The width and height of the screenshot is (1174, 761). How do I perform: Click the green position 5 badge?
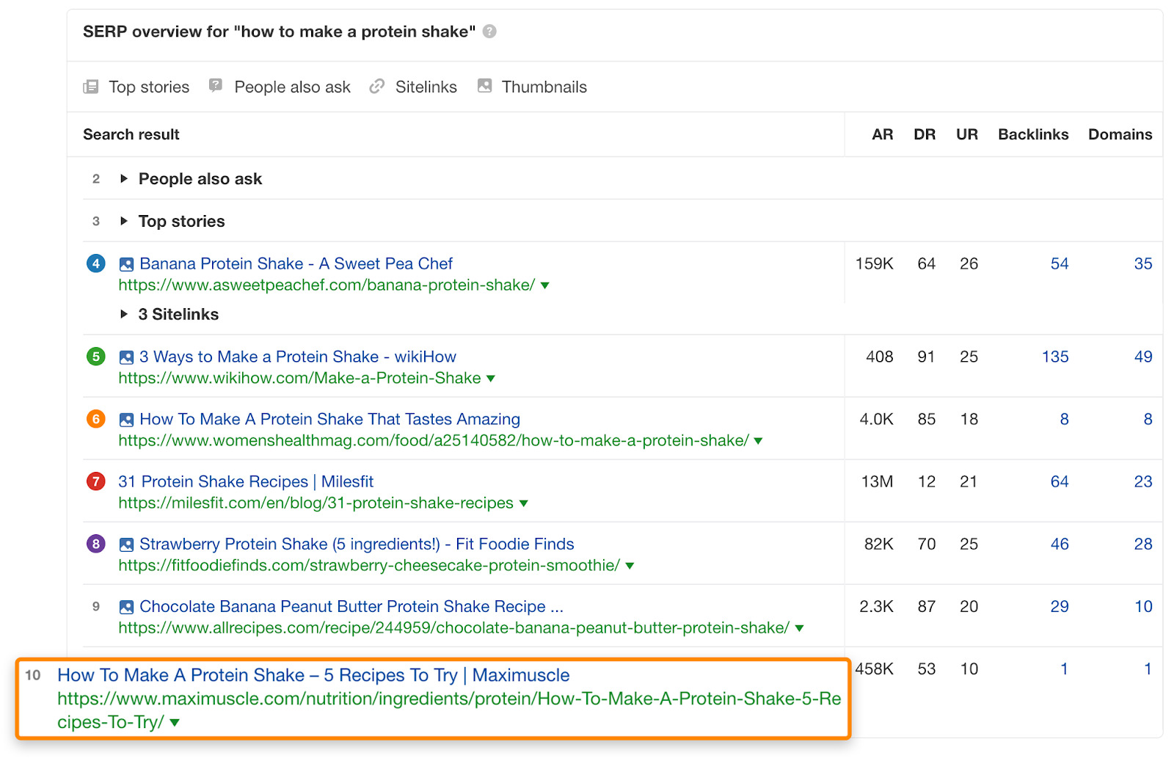click(96, 357)
